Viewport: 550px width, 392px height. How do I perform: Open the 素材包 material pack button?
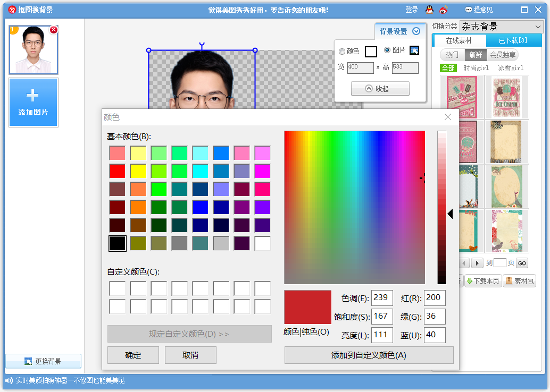520,281
